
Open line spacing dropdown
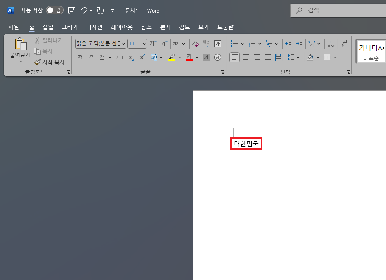click(x=293, y=57)
